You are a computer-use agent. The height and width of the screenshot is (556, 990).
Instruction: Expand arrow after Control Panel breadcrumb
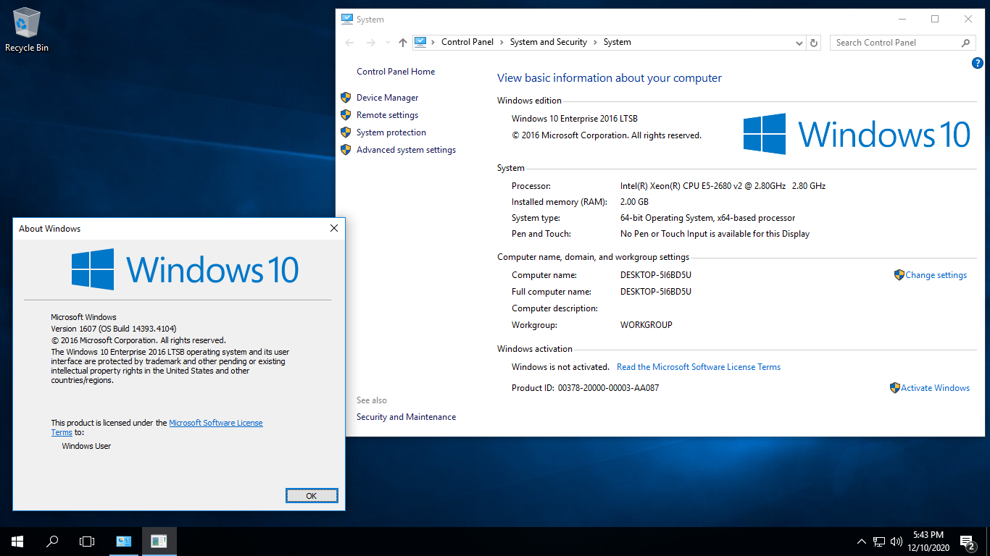tap(502, 42)
